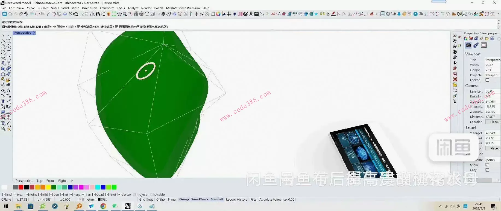Open the Mesh menu
Screen dimensions: 501x211
[75, 8]
